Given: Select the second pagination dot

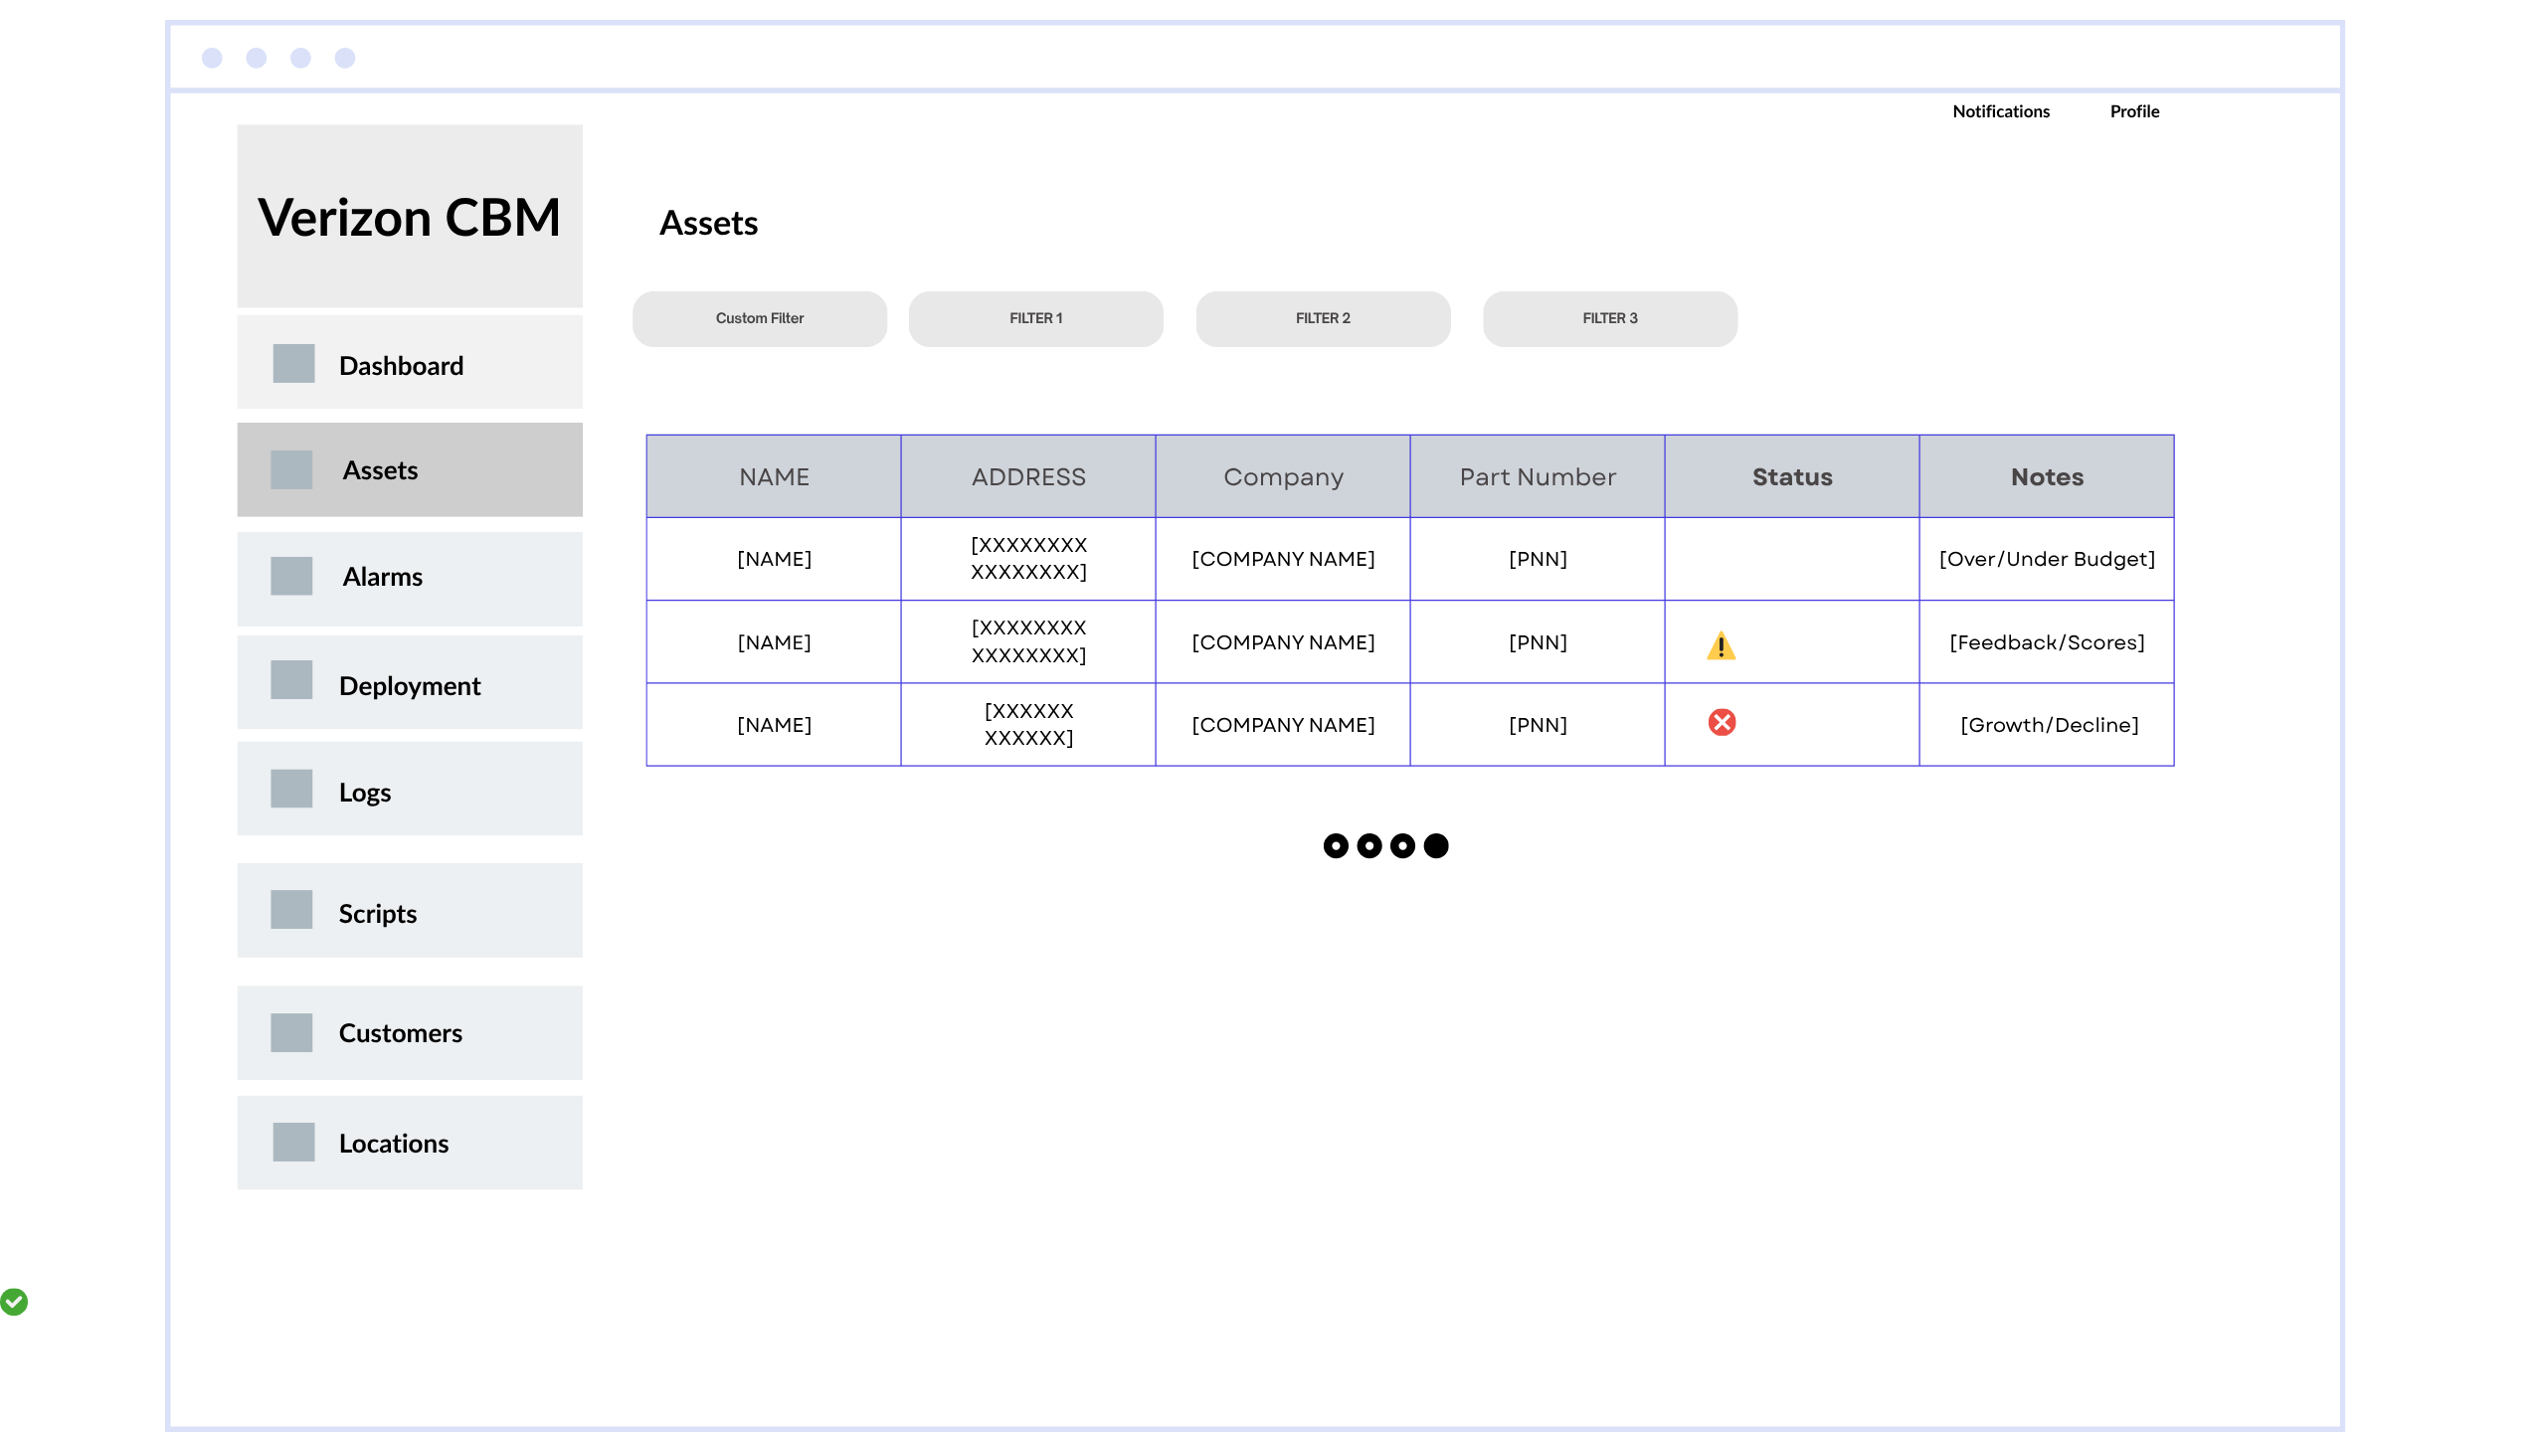Looking at the screenshot, I should (x=1369, y=846).
